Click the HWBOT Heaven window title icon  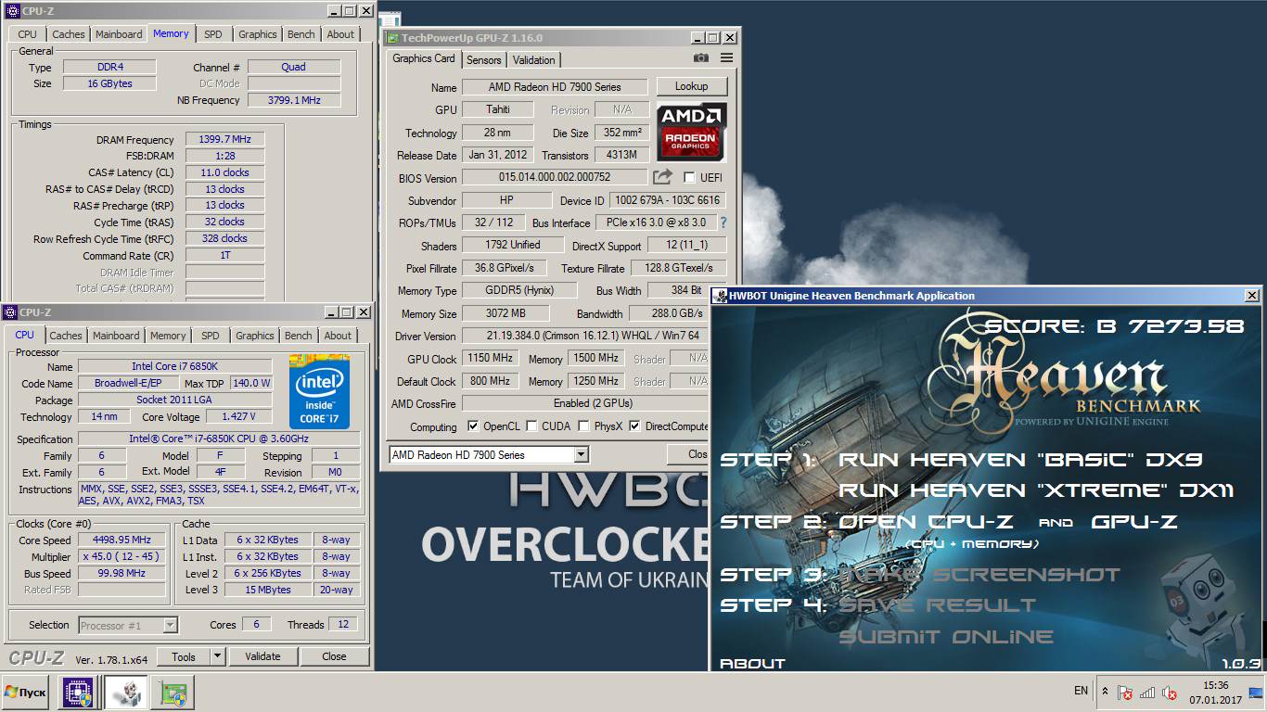click(x=720, y=296)
